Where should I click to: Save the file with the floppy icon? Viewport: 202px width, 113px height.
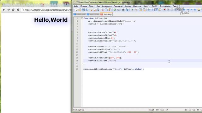[83, 10]
